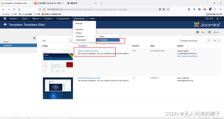The height and width of the screenshot is (119, 224).
Task: Open 移动设备上的书签 mobile bookmarks
Action: (214, 14)
